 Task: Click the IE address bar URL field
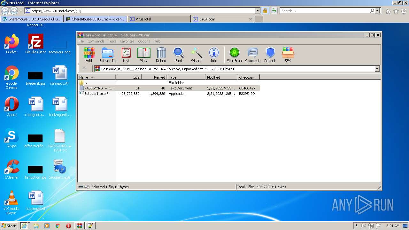click(143, 11)
